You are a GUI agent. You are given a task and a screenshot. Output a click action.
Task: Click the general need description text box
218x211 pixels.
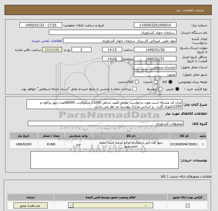(104, 104)
